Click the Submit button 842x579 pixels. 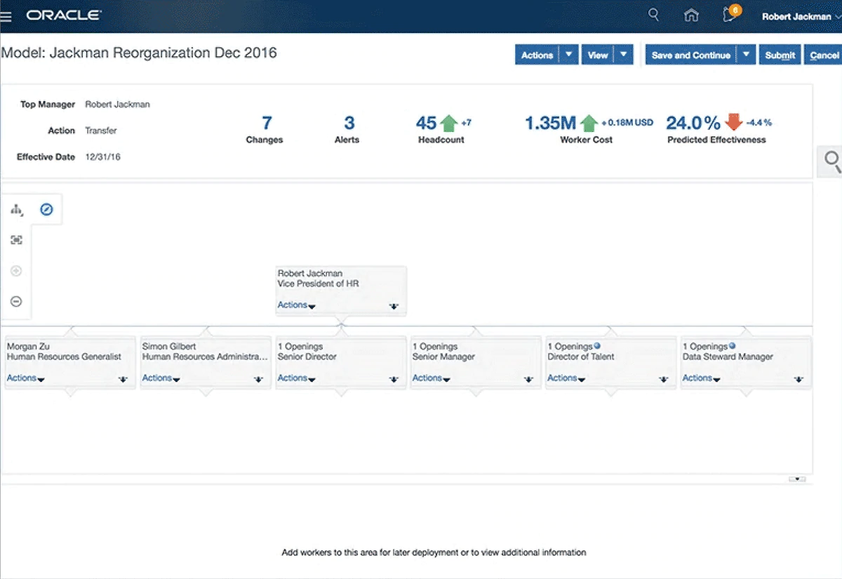coord(780,55)
